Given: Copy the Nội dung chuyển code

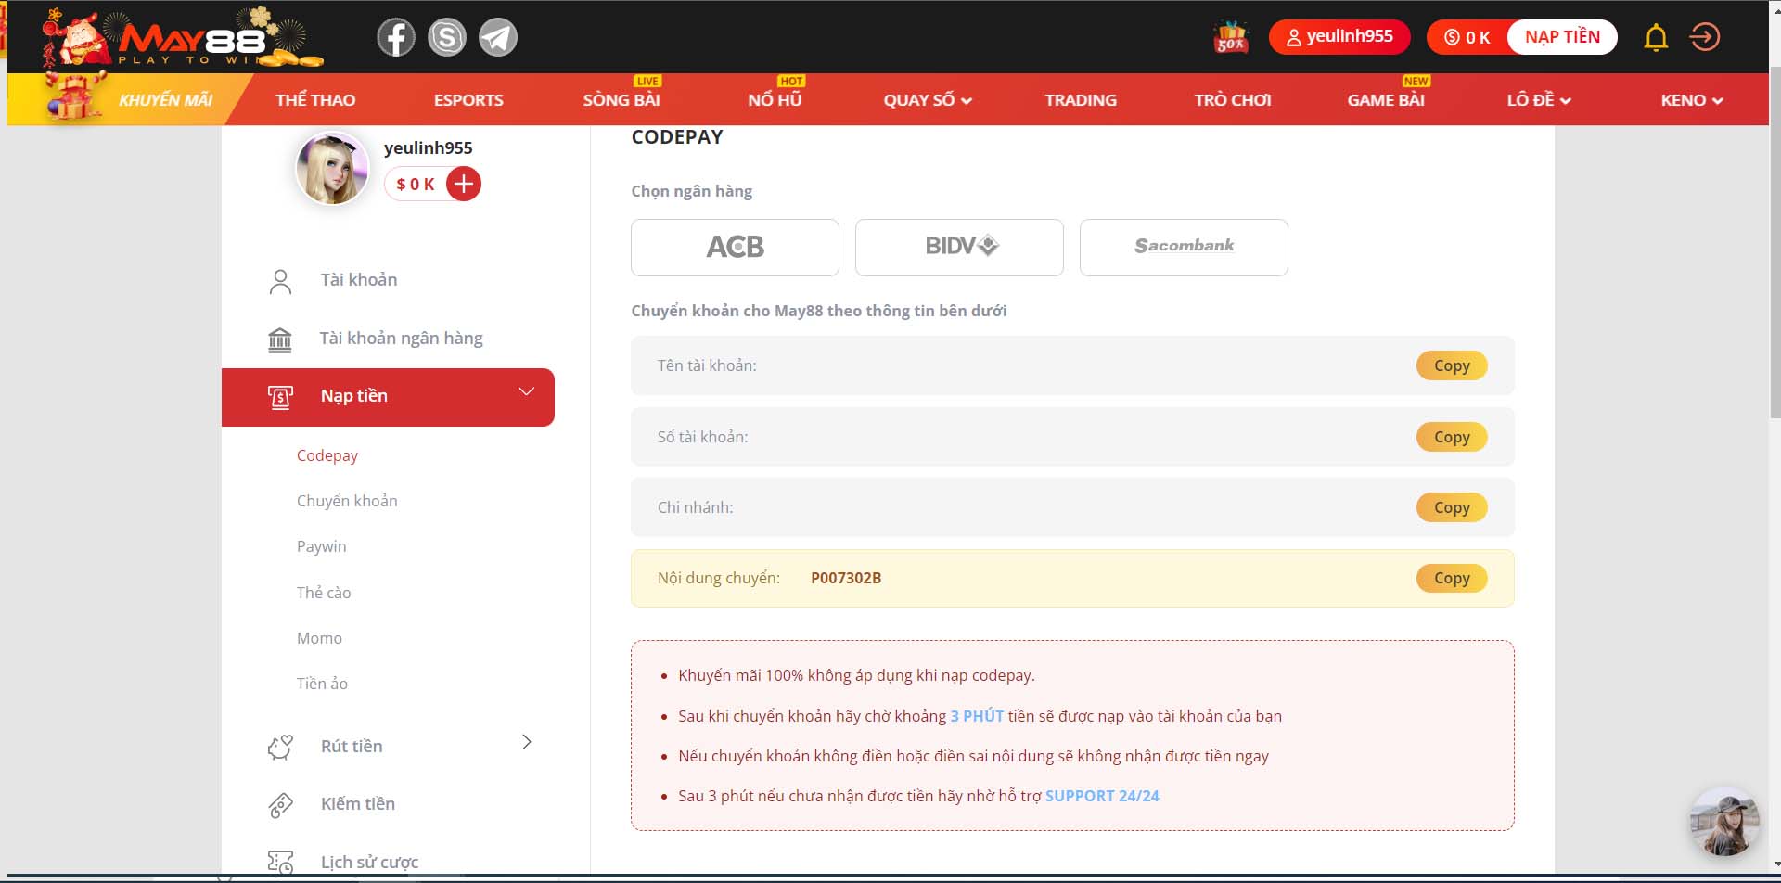Looking at the screenshot, I should pos(1452,578).
